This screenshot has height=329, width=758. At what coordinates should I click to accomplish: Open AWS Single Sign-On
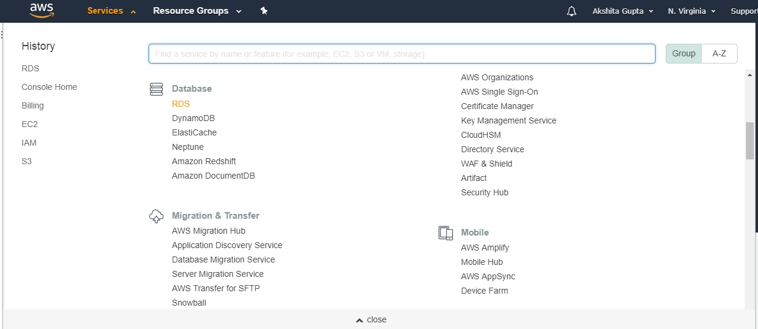[x=499, y=92]
